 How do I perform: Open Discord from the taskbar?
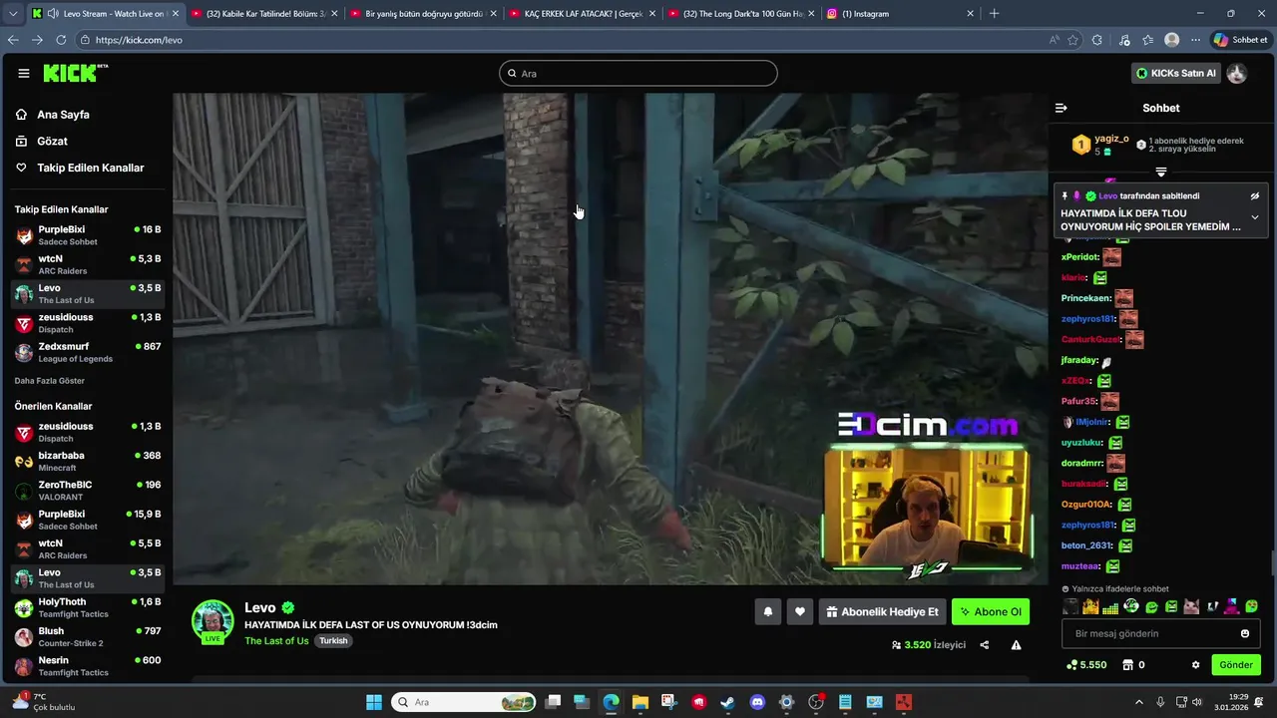point(757,702)
